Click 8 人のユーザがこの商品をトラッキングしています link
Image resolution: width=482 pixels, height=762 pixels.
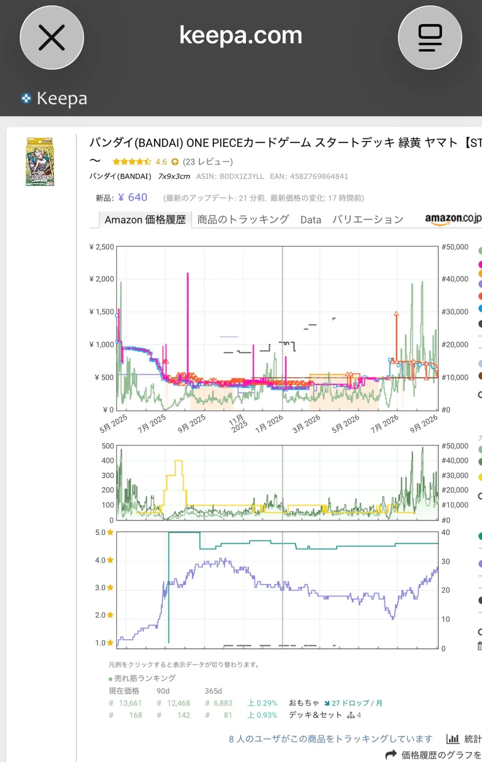[331, 739]
